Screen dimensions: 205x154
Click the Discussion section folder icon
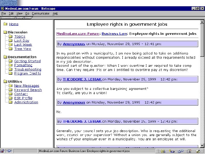click(x=5, y=32)
